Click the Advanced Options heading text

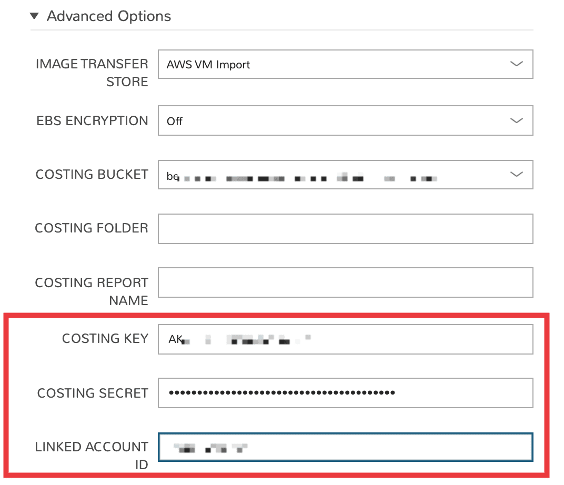click(108, 16)
